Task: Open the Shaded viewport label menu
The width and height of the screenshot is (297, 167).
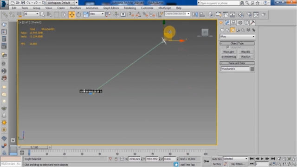Action: (x=36, y=22)
